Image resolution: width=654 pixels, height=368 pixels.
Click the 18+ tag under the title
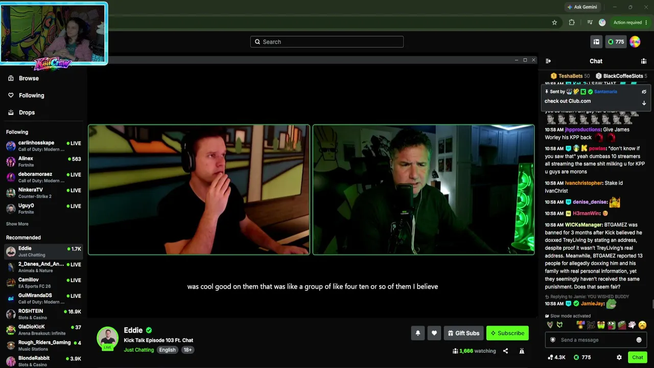(x=188, y=350)
